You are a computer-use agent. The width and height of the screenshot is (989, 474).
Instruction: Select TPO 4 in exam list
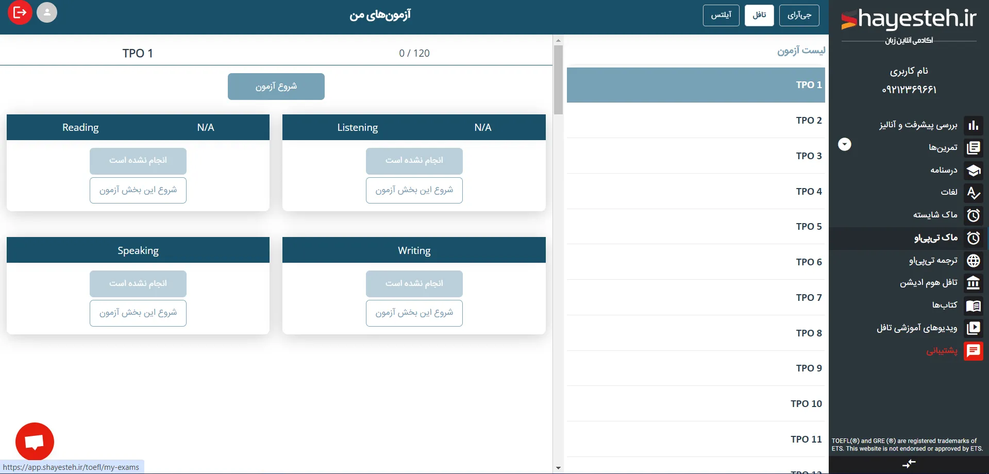tap(696, 192)
